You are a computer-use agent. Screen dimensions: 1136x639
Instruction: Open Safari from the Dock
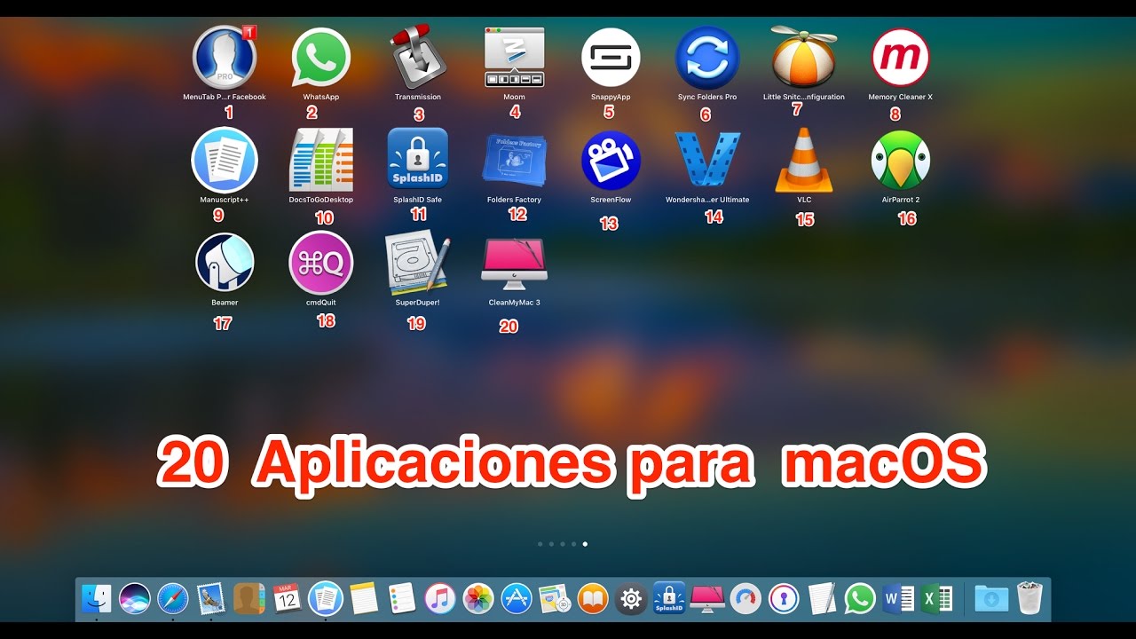173,598
